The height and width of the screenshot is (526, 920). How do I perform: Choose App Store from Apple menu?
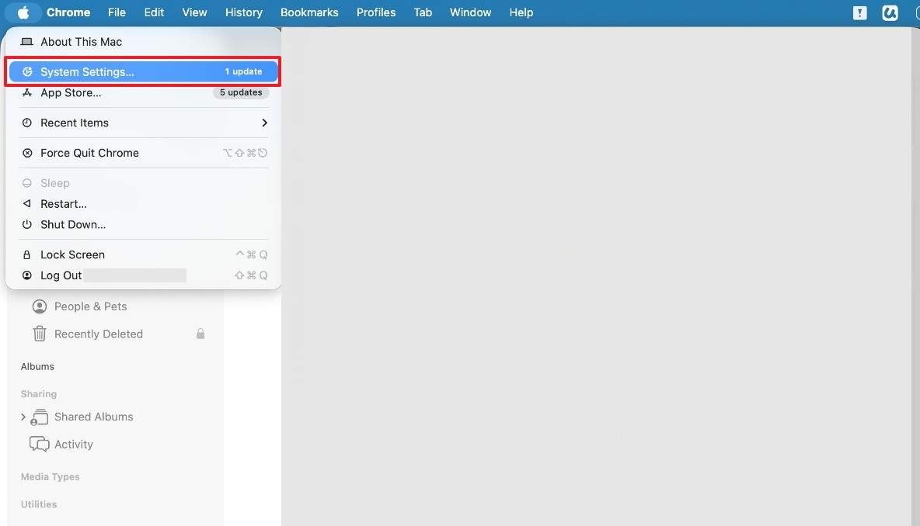tap(143, 92)
